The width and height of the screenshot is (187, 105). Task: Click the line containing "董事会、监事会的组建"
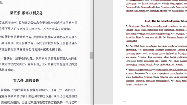38,58
